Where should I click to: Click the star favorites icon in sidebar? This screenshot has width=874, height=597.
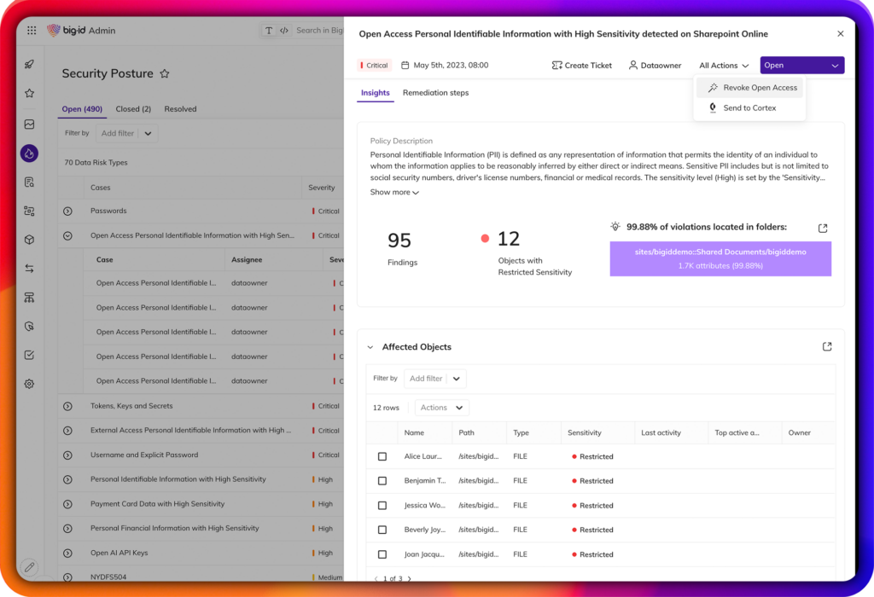(30, 94)
